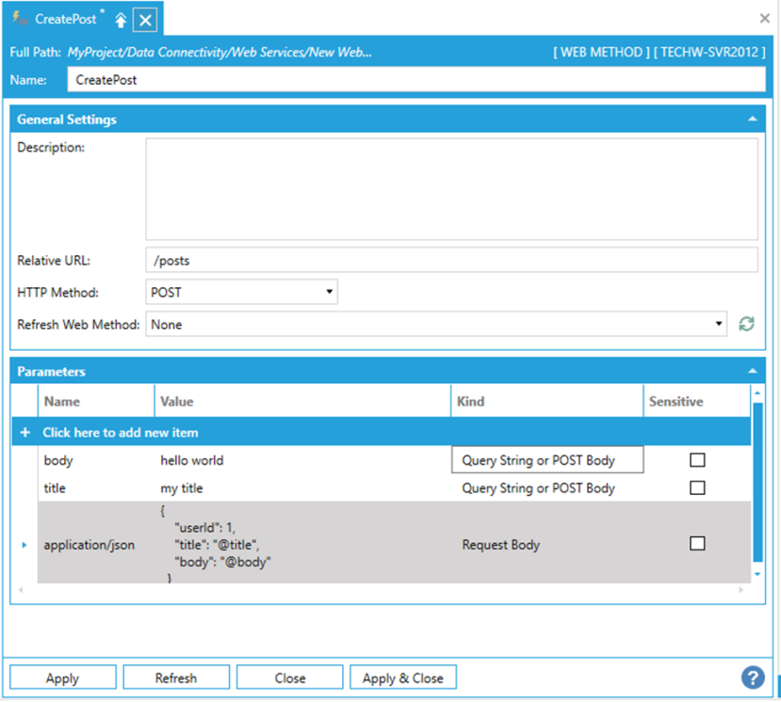Toggle Sensitive checkbox for body parameter

pos(697,460)
